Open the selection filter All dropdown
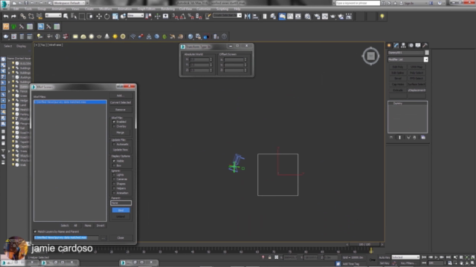This screenshot has width=476, height=267. (x=53, y=16)
